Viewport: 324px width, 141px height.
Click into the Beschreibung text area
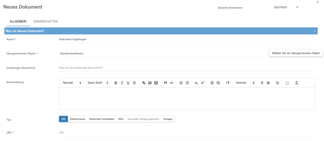tap(187, 98)
